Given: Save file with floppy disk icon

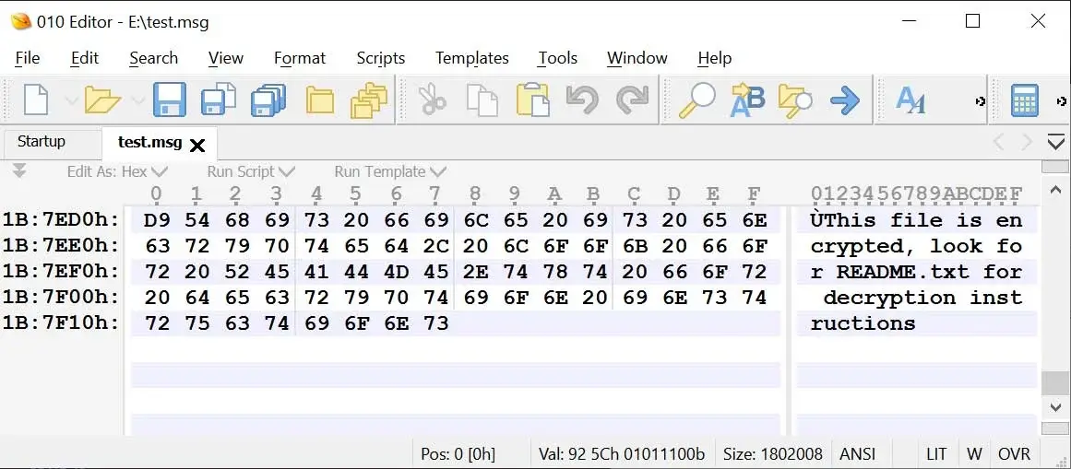Looking at the screenshot, I should (170, 100).
